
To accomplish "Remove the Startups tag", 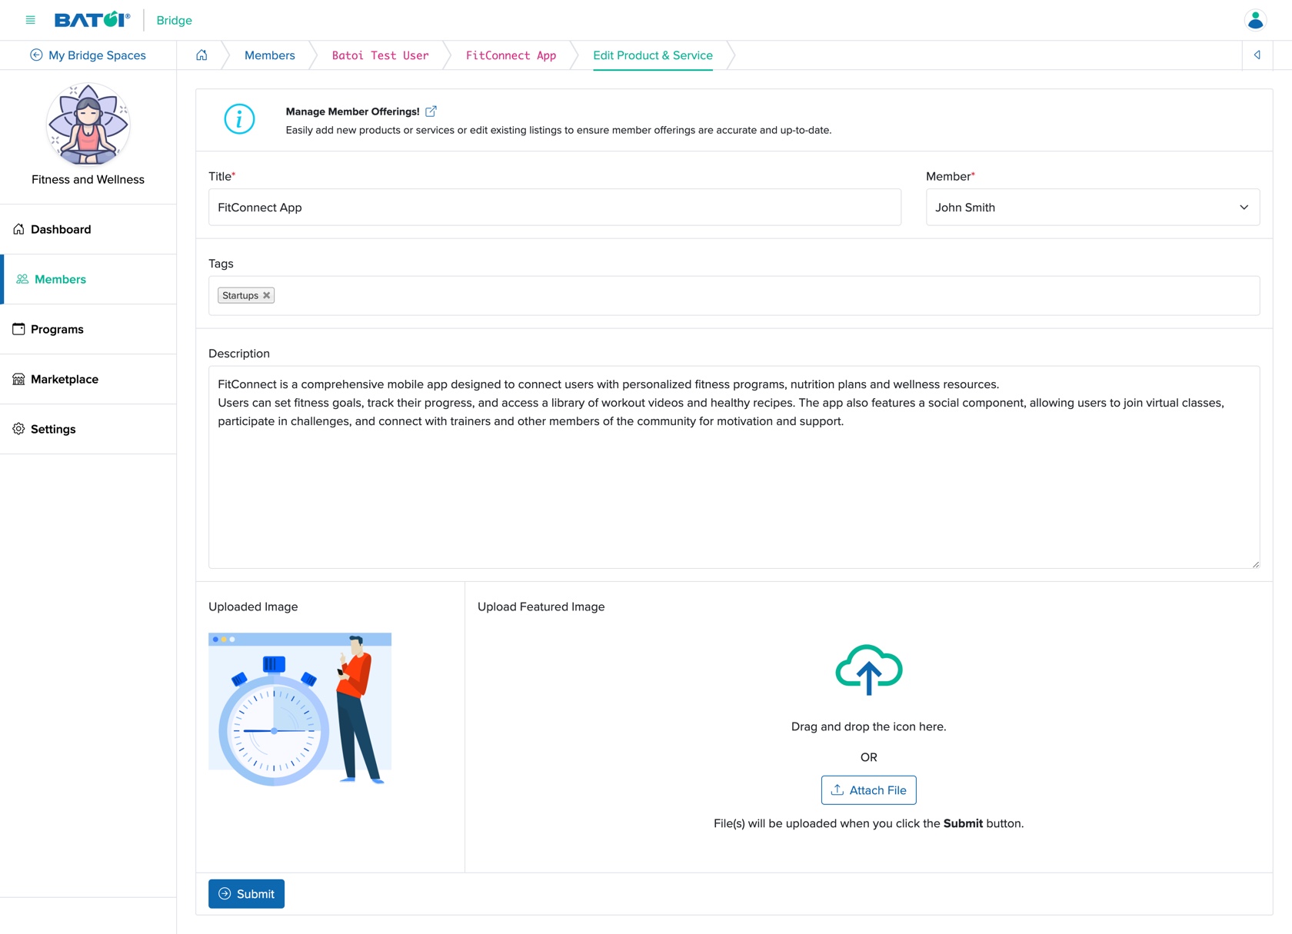I will pyautogui.click(x=267, y=295).
